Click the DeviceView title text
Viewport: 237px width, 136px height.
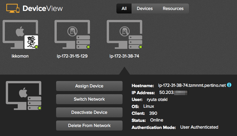[43, 8]
